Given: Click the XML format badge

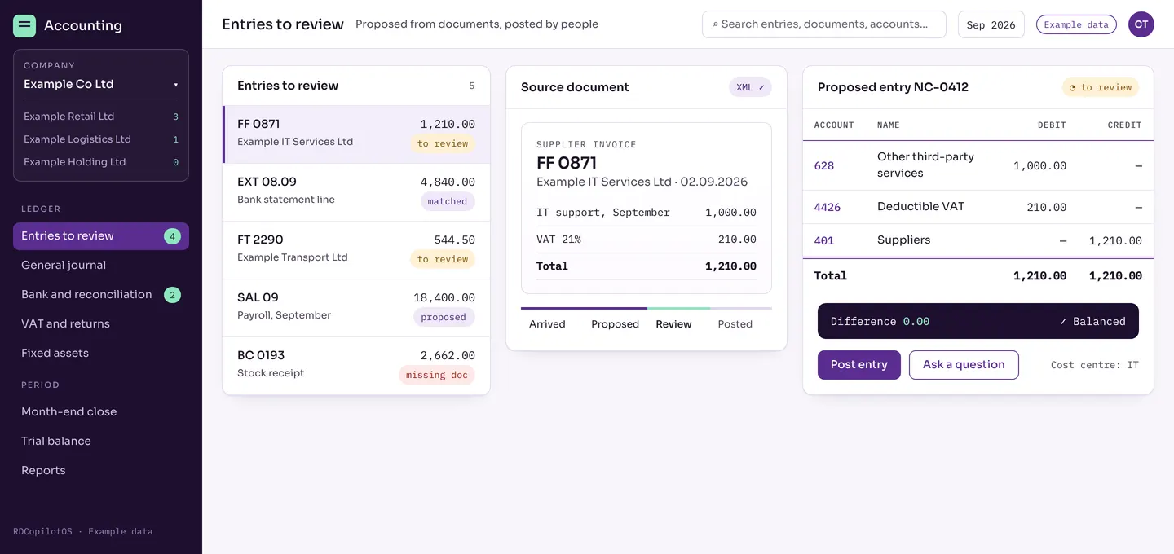Looking at the screenshot, I should click(750, 87).
